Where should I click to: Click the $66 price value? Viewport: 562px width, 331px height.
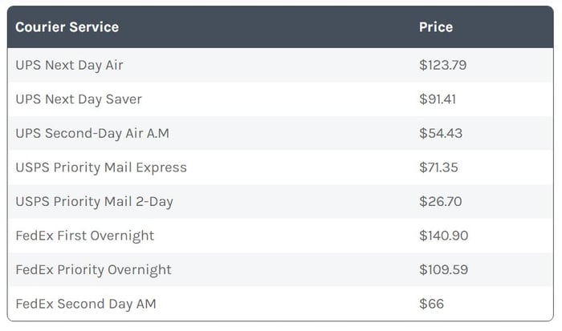click(432, 304)
